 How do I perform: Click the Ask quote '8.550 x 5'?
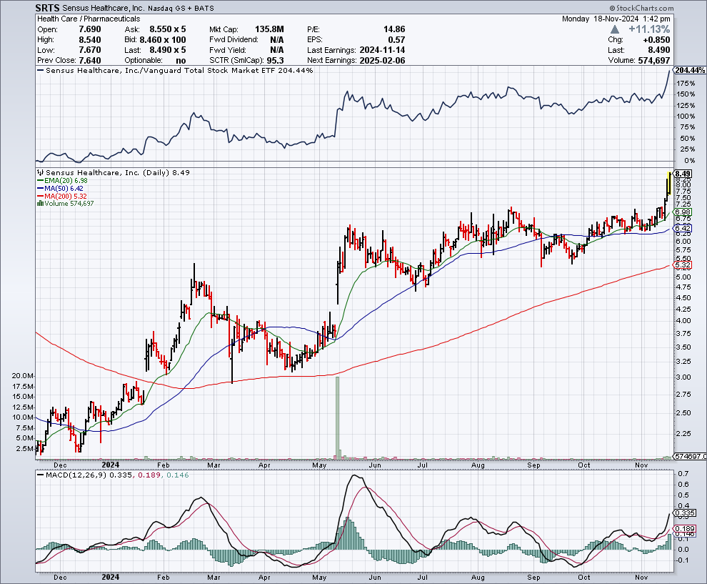pyautogui.click(x=168, y=29)
